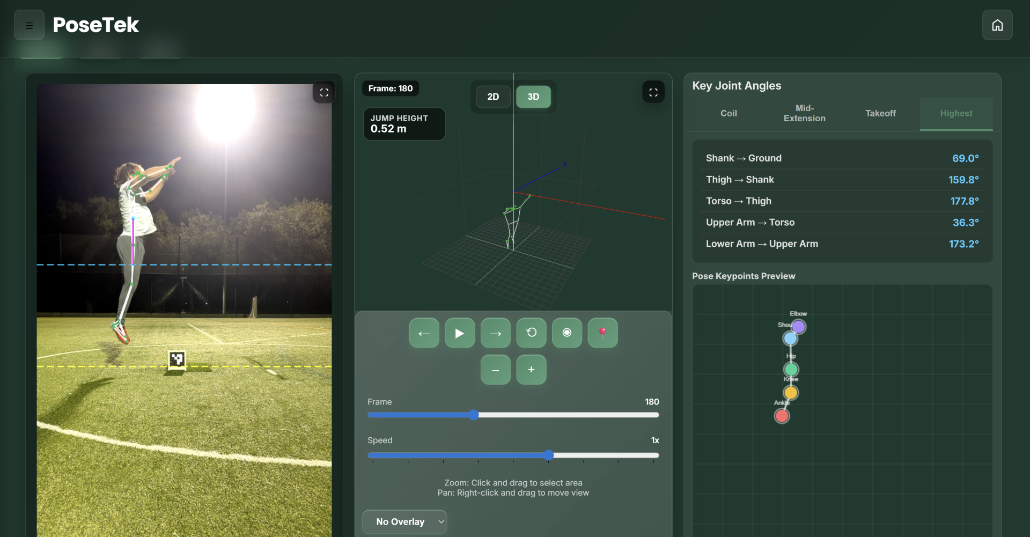Open the Takeoff tab

click(880, 114)
